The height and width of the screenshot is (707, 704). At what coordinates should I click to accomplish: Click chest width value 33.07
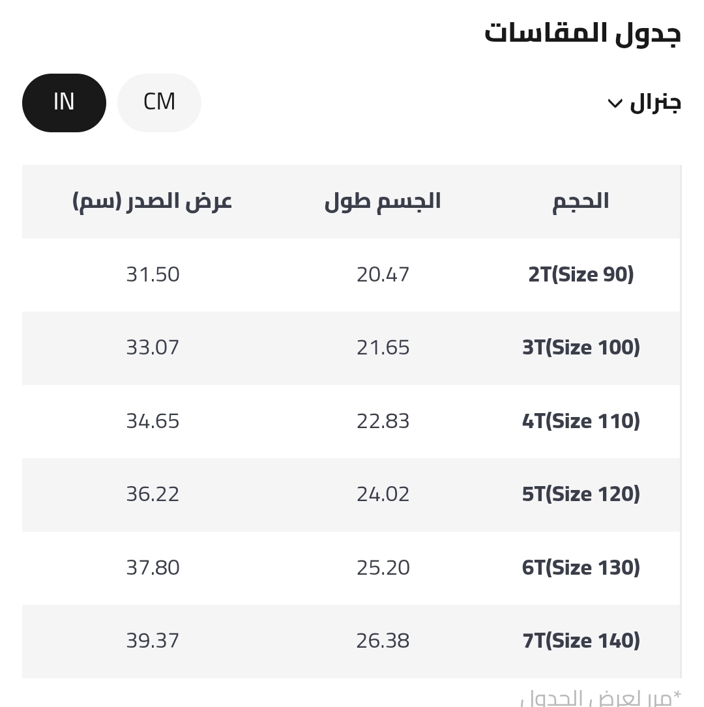[153, 348]
